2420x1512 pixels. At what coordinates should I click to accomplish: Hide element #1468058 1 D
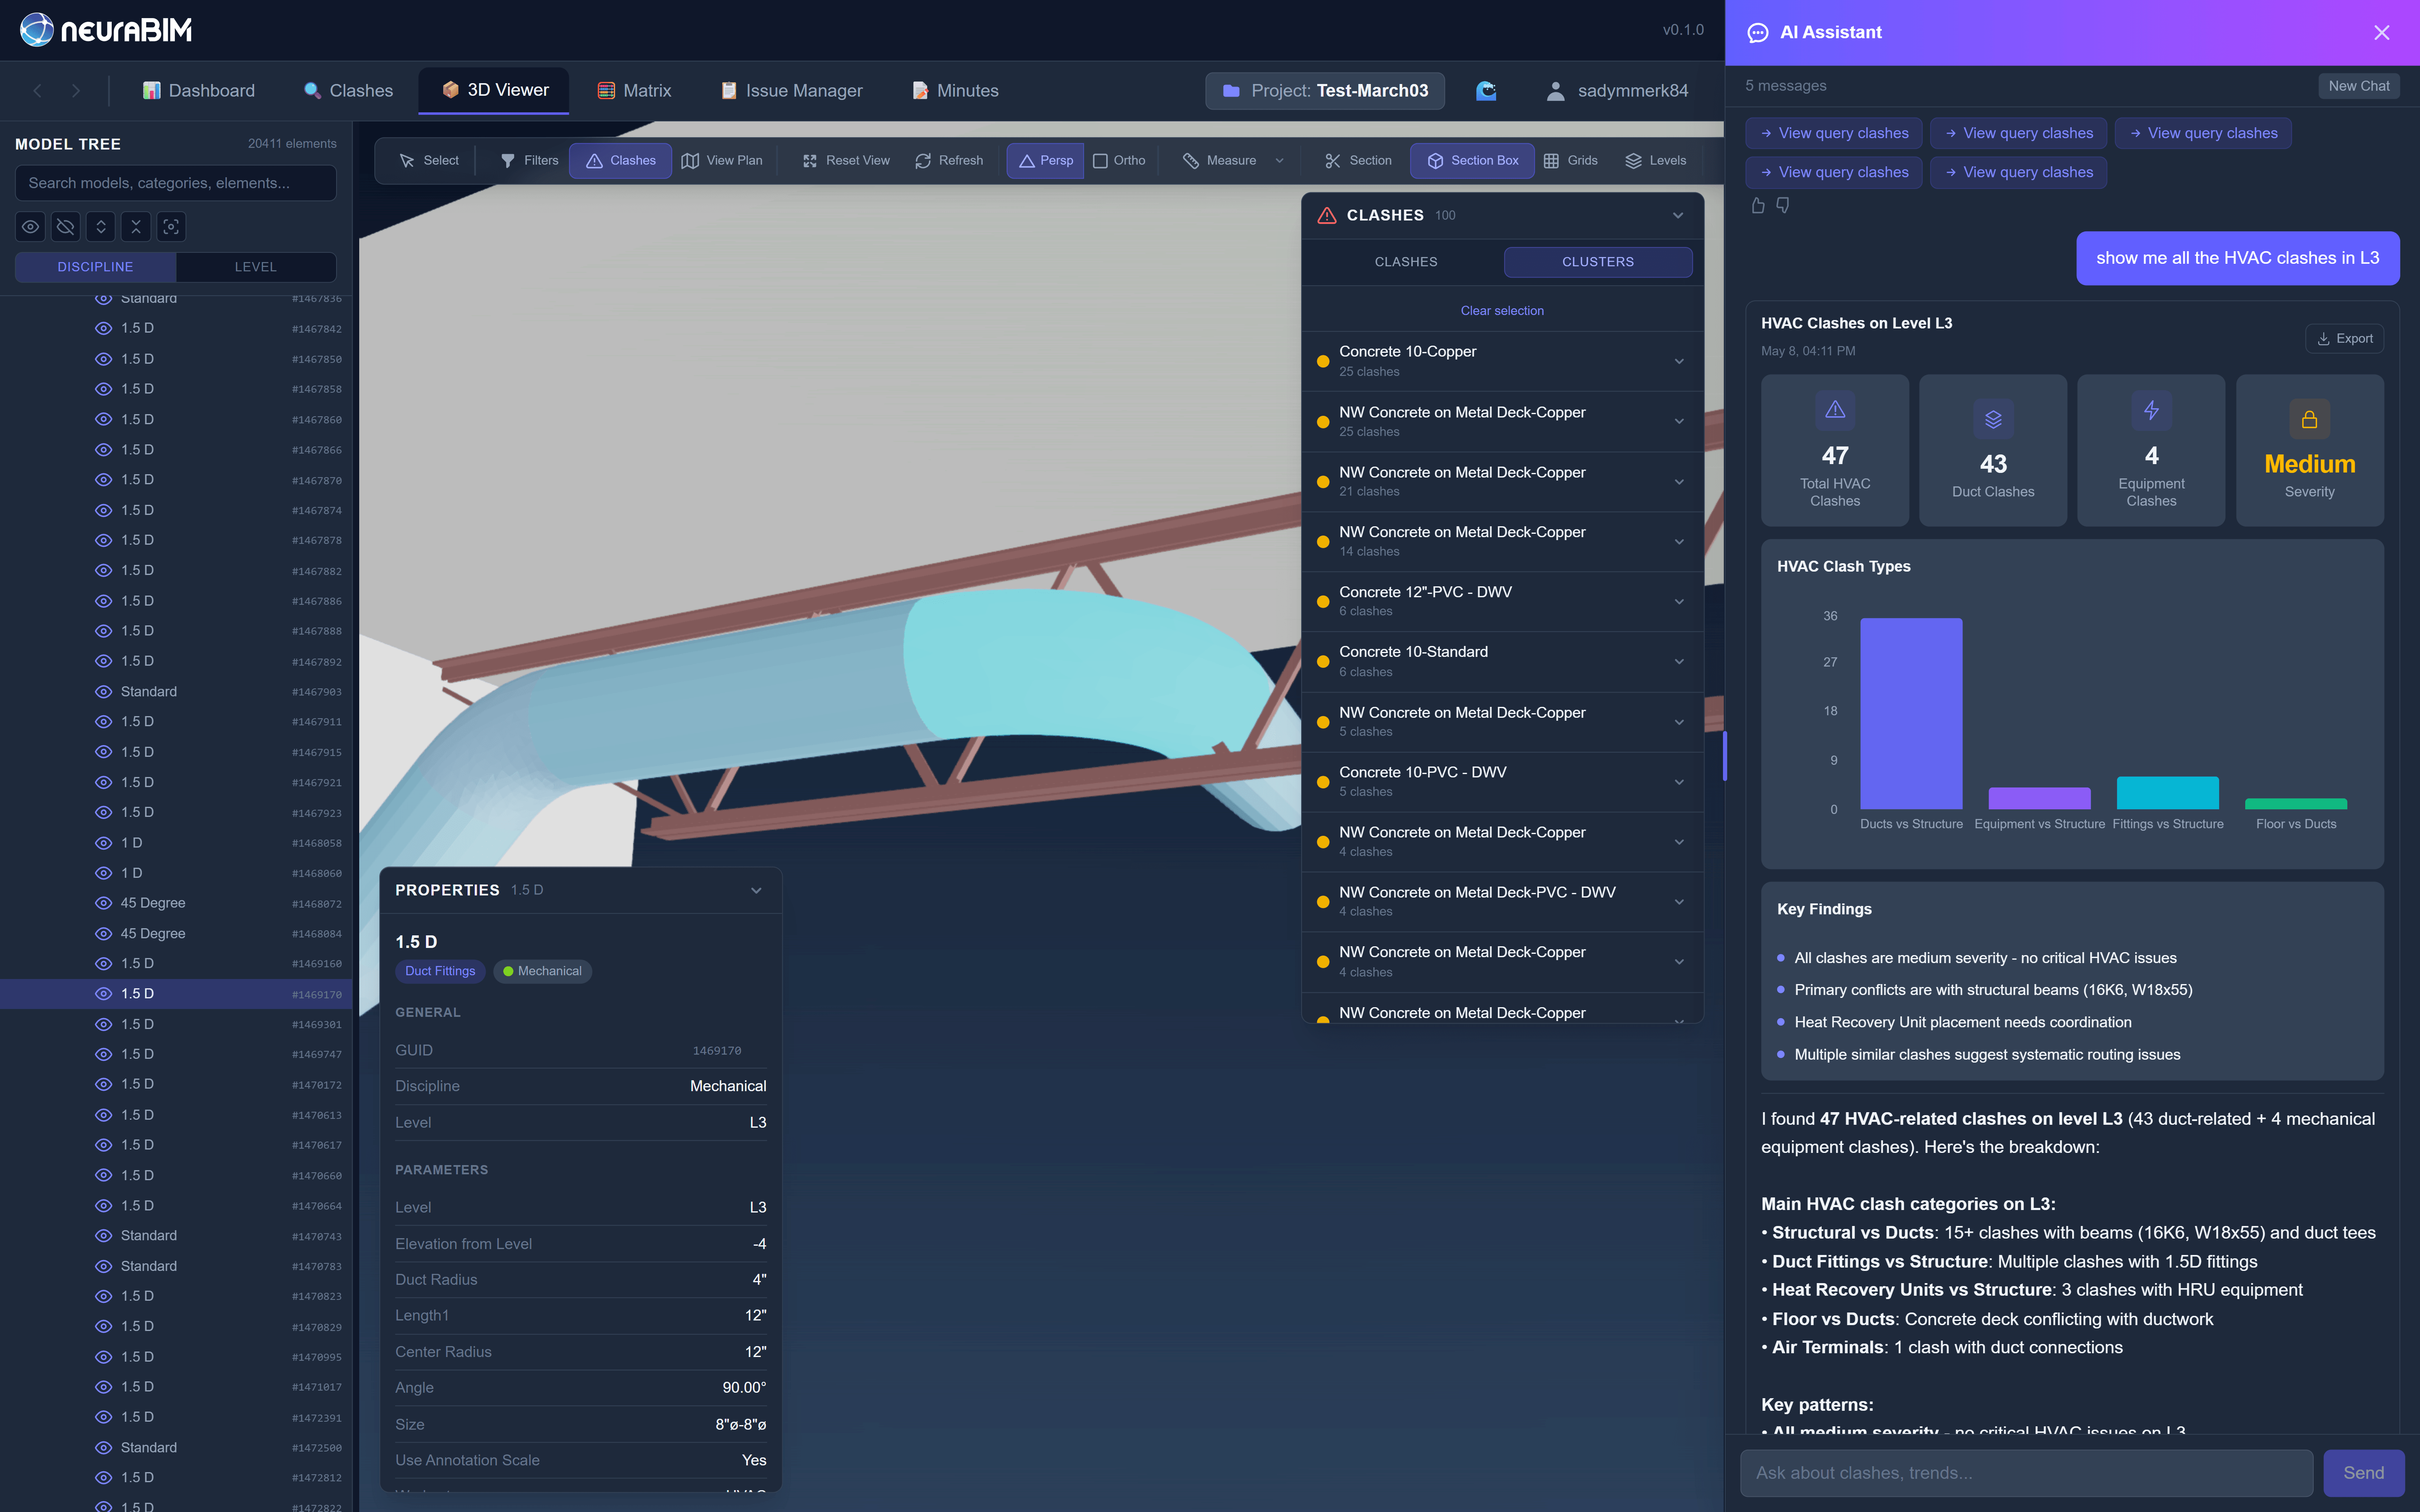103,843
